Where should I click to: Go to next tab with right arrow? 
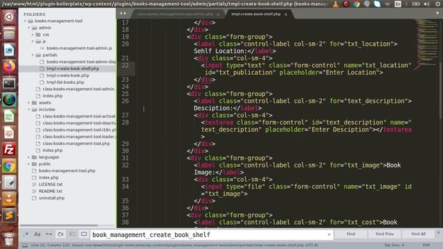pos(125,13)
